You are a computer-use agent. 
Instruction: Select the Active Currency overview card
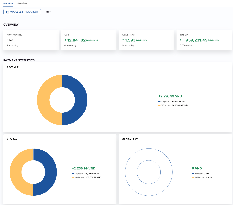coord(31,40)
